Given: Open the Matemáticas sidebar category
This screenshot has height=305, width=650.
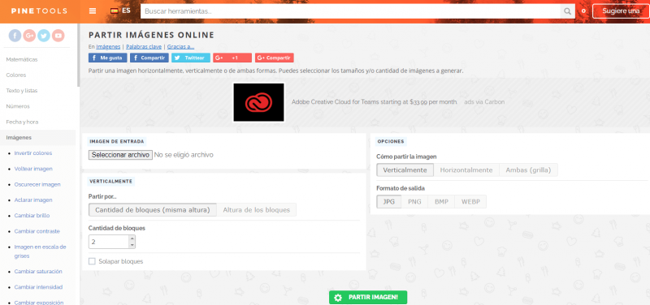Looking at the screenshot, I should pos(22,59).
